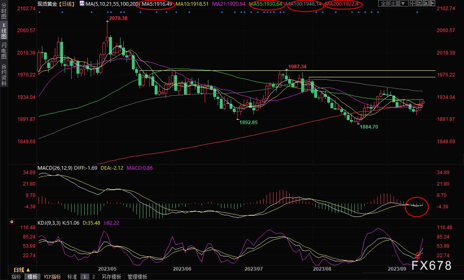The height and width of the screenshot is (280, 464).
Task: Click the 管理模板 button
Action: point(138,277)
